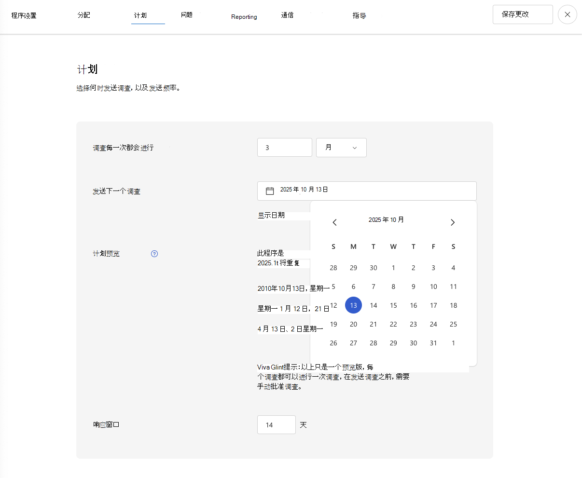Click the 响应窗口 days field showing 14
This screenshot has height=478, width=582.
click(x=276, y=424)
